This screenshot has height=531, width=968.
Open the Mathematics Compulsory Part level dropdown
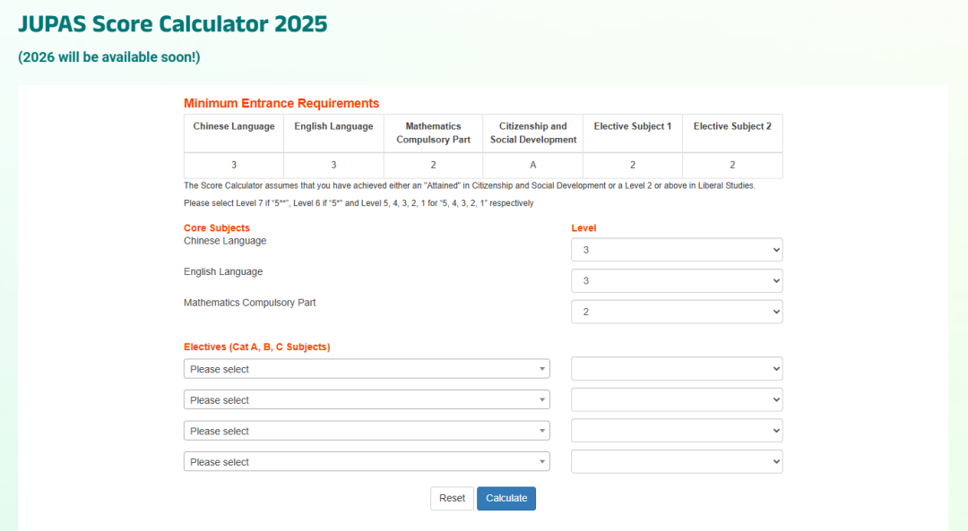click(x=677, y=312)
